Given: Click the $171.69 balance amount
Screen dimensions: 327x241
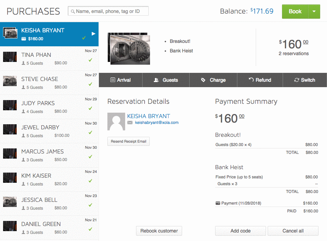Looking at the screenshot, I should click(262, 11).
